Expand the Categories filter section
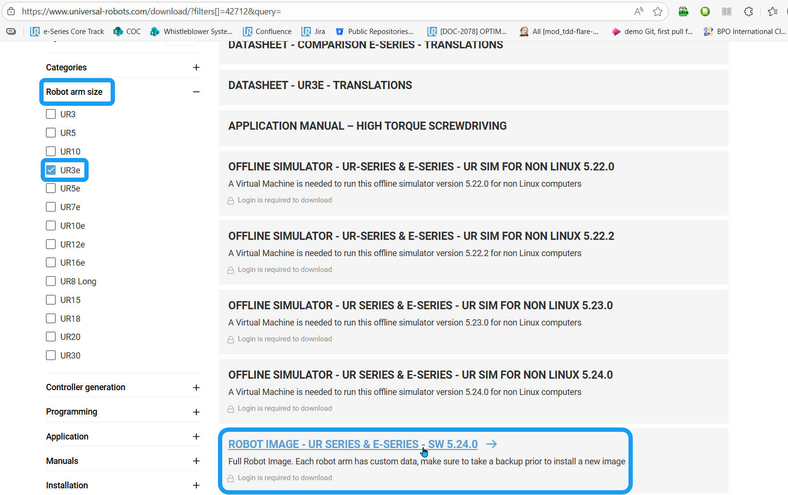Viewport: 788px width, 495px height. 196,67
